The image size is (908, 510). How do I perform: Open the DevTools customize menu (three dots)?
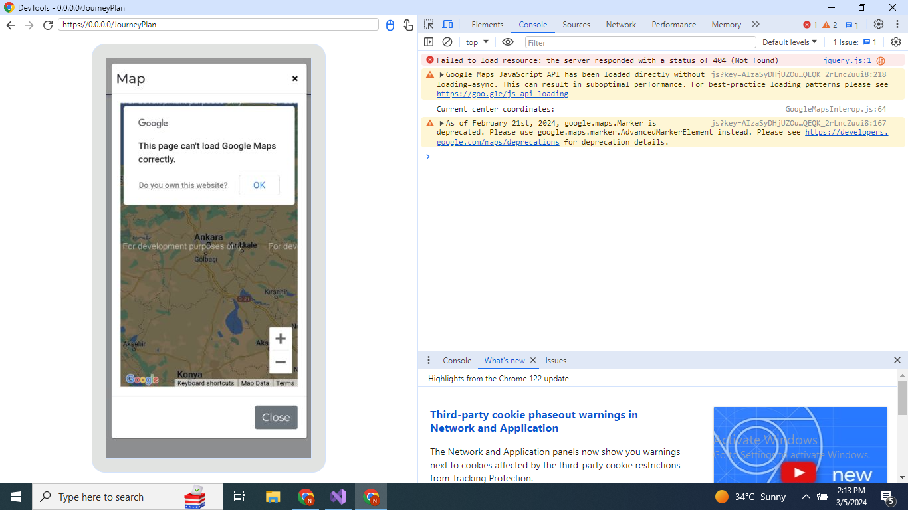(897, 25)
